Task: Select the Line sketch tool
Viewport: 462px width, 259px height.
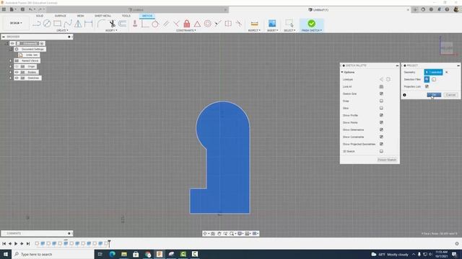Action: pyautogui.click(x=37, y=24)
